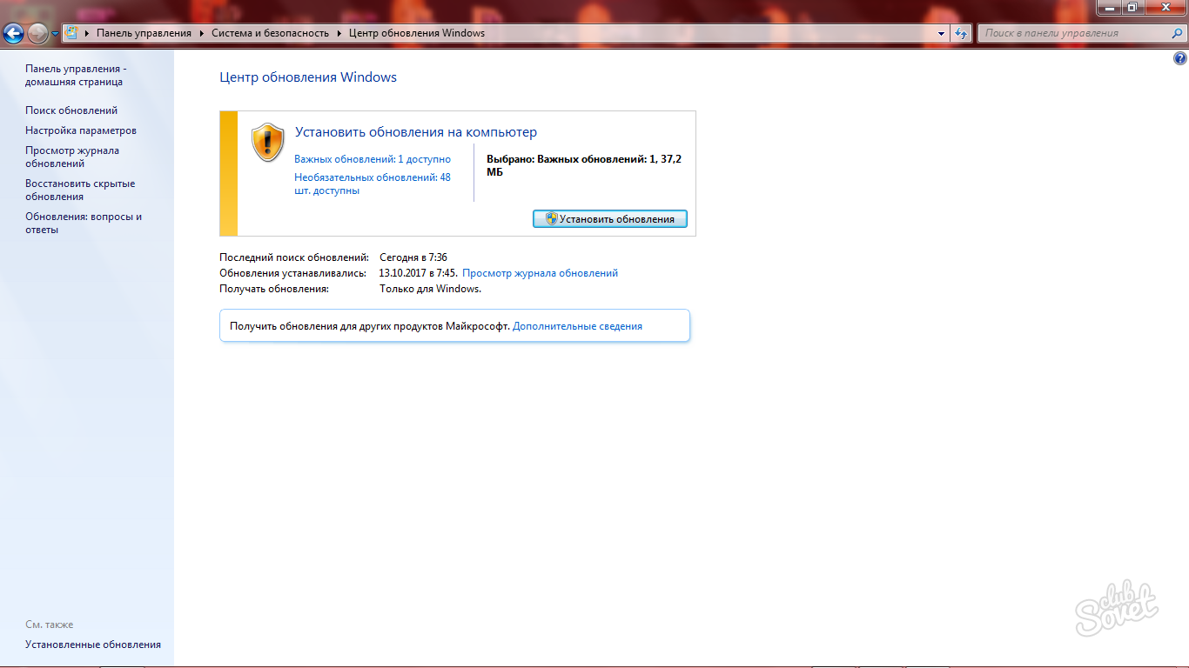Screen dimensions: 1189x668
Task: Click the page title 'Центр обновления Windows'
Action: 308,77
